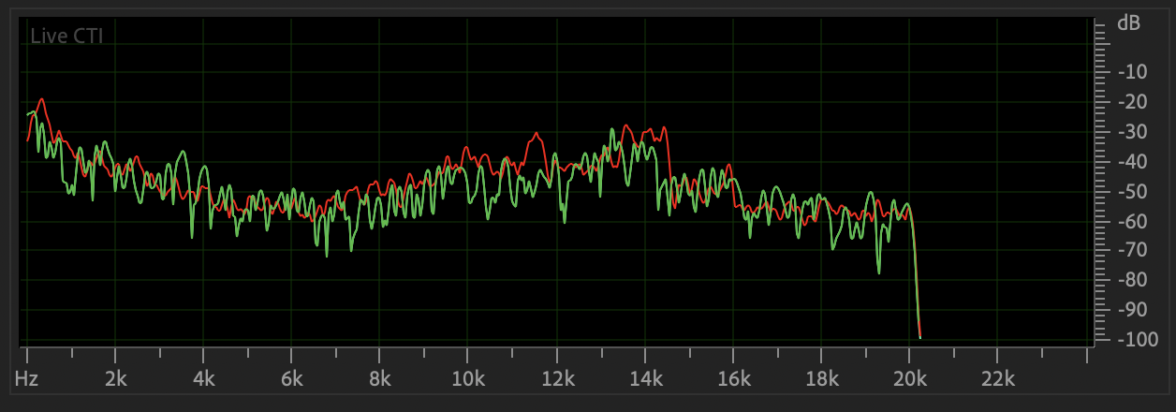Screen dimensions: 1176x412
Task: Select the -50 level on the dB ruler
Action: click(1132, 192)
